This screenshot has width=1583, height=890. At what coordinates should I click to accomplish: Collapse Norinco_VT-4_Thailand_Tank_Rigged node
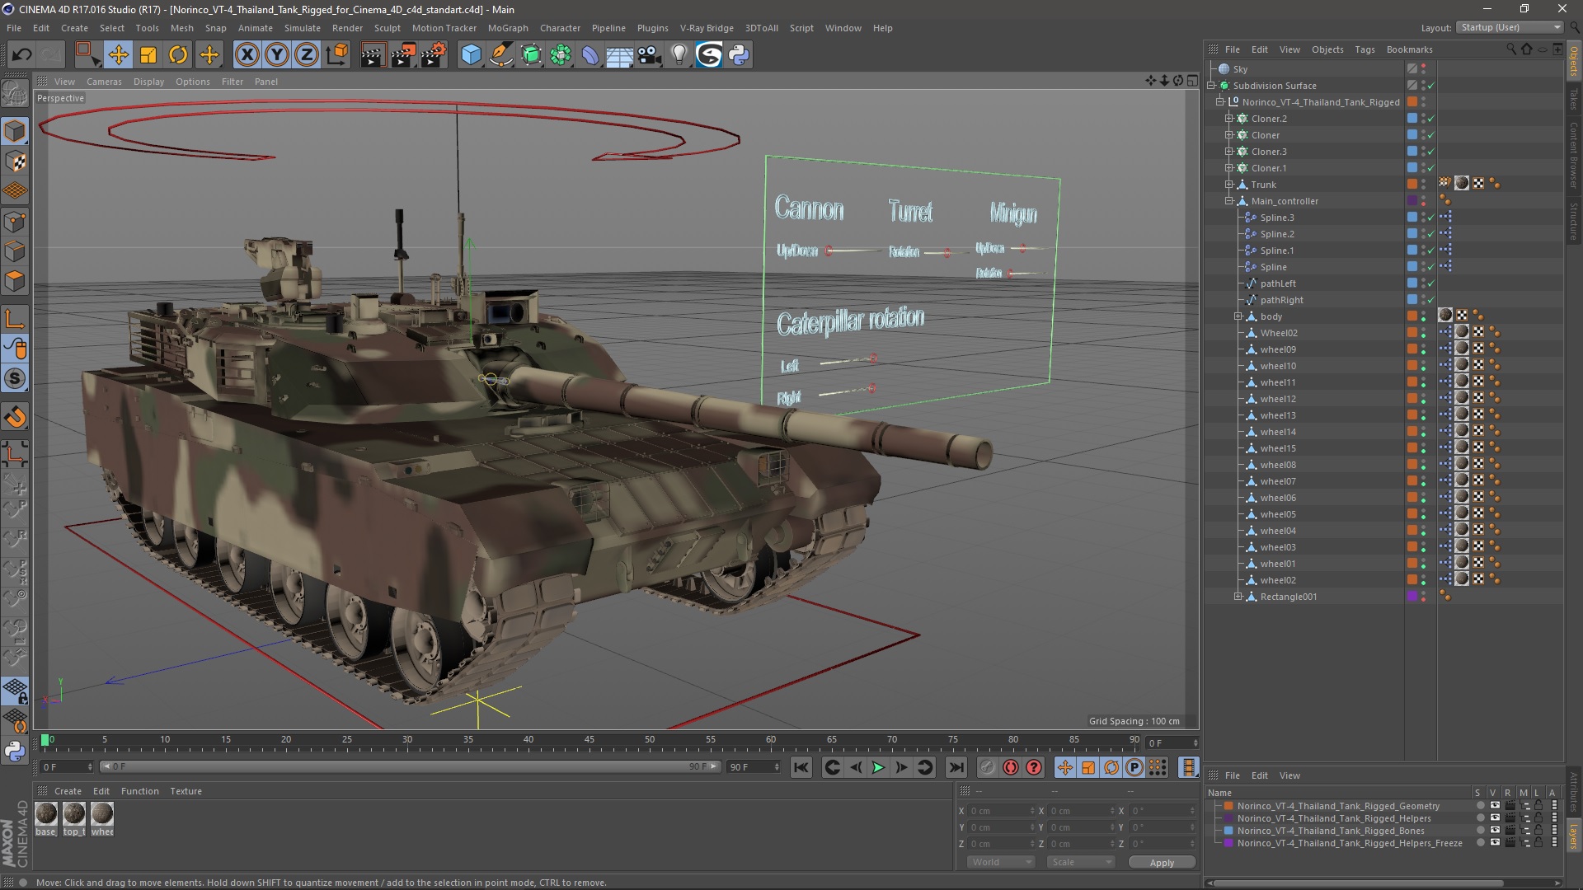point(1220,102)
